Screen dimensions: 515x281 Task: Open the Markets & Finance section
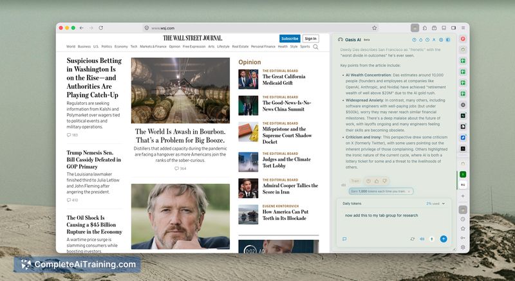[153, 46]
